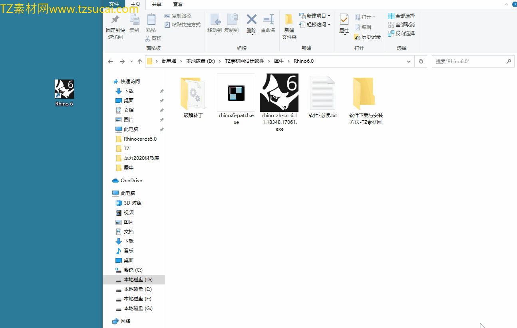
Task: Switch to the Home ribbon tab
Action: click(x=135, y=4)
